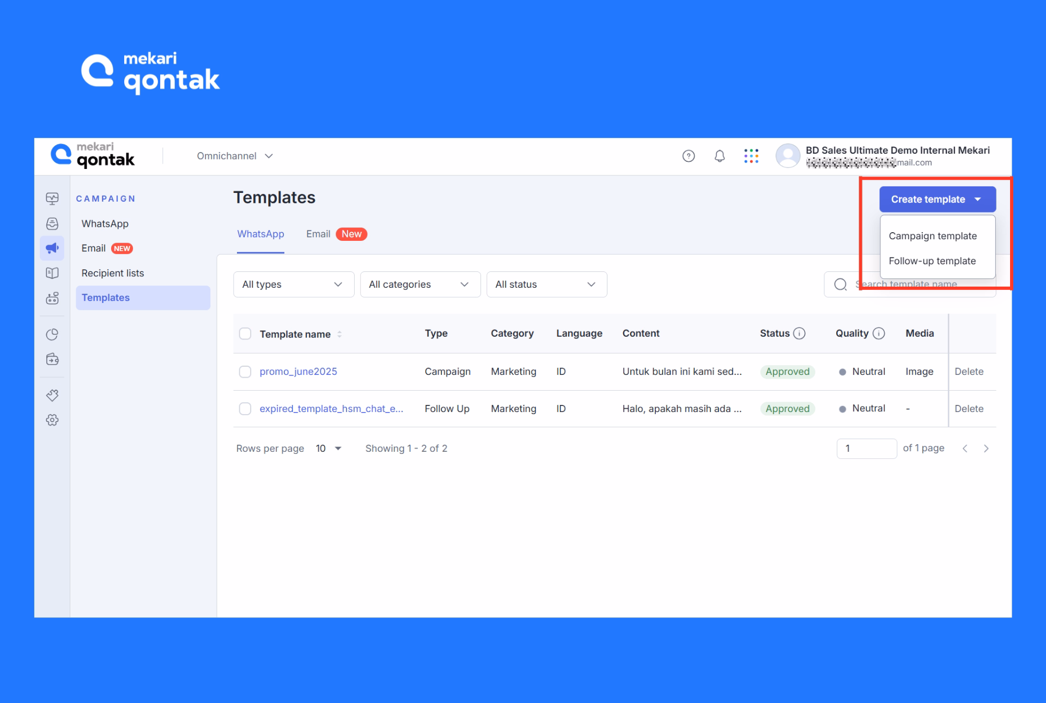This screenshot has height=703, width=1046.
Task: Open WhatsApp in the Campaign sidebar
Action: tap(105, 224)
